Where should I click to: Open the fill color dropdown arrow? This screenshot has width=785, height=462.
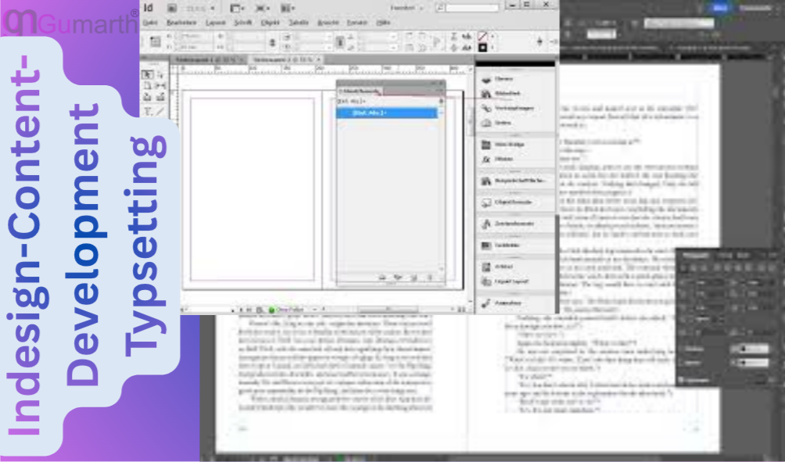tap(493, 37)
